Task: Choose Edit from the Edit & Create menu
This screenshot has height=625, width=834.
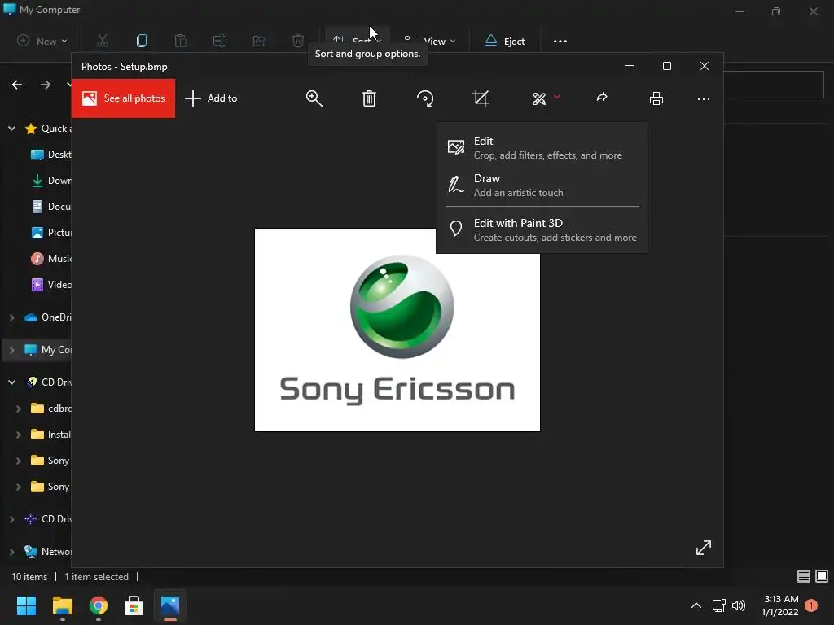Action: tap(542, 147)
